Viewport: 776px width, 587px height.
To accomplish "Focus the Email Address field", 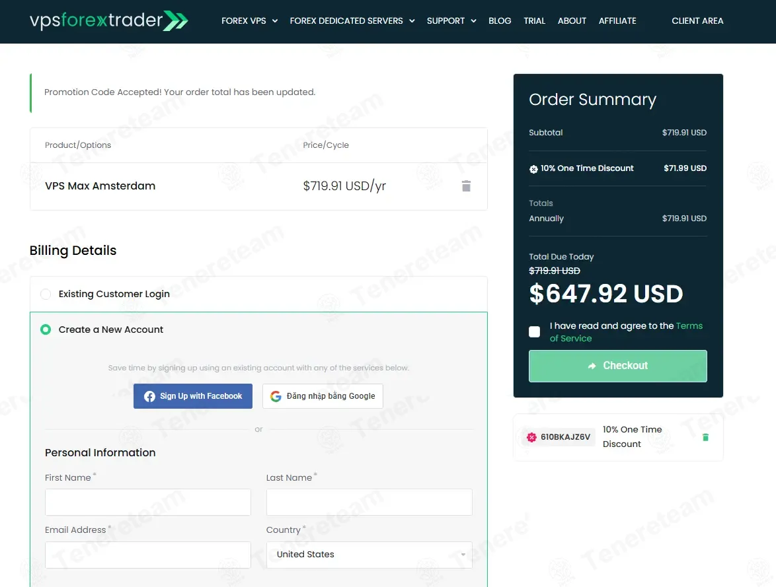I will point(148,555).
